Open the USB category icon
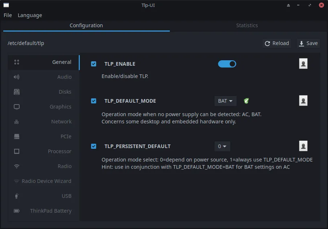328x229 pixels. [17, 196]
